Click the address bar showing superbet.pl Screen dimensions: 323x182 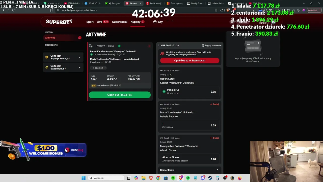(x=134, y=10)
